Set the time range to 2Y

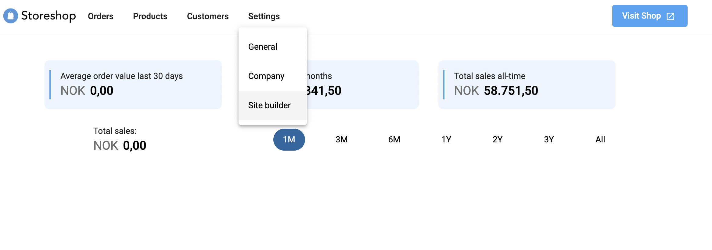coord(498,140)
